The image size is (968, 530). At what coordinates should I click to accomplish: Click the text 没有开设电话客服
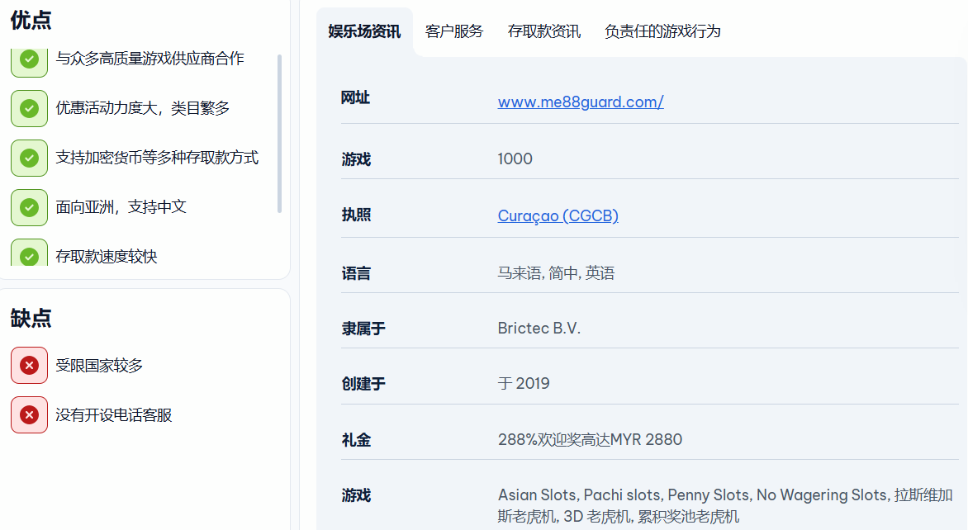114,414
